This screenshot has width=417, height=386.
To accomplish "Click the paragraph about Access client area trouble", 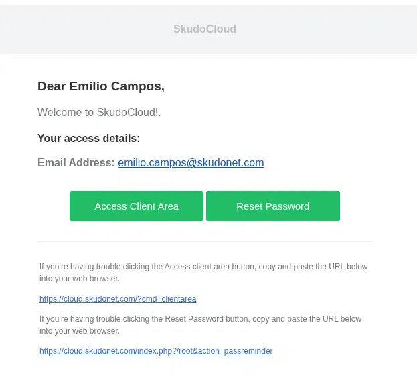I will 203,273.
